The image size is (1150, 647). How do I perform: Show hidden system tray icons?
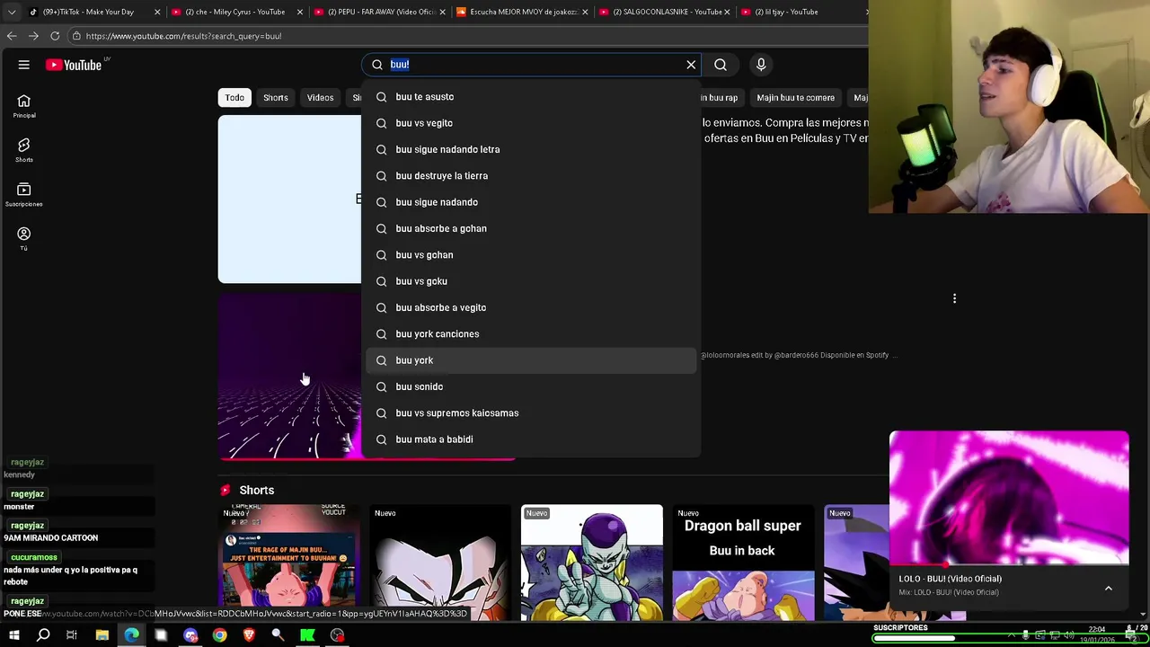pyautogui.click(x=1012, y=635)
